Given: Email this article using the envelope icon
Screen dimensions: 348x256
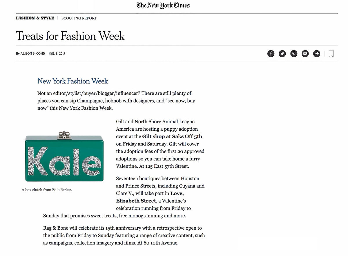Looking at the screenshot, I should [x=305, y=53].
